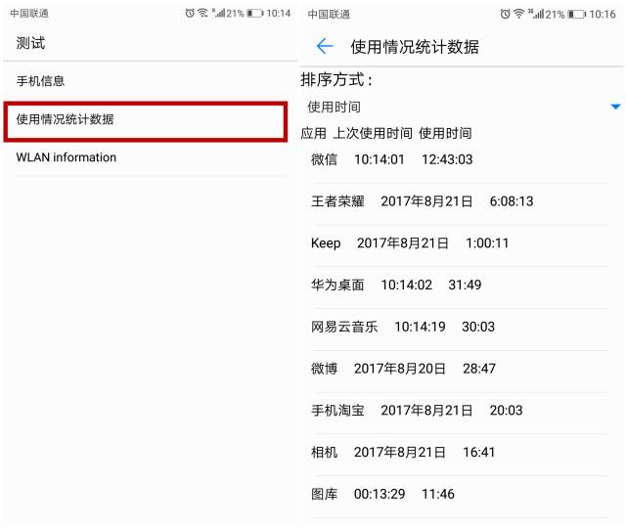Click 16:41 usage time for 相机
The image size is (626, 529).
[478, 453]
